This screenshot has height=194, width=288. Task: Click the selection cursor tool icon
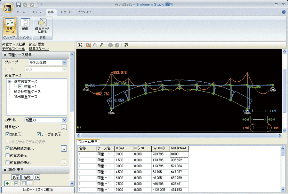coord(126,45)
